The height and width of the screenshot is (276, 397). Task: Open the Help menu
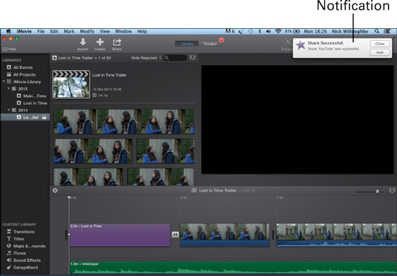point(142,31)
